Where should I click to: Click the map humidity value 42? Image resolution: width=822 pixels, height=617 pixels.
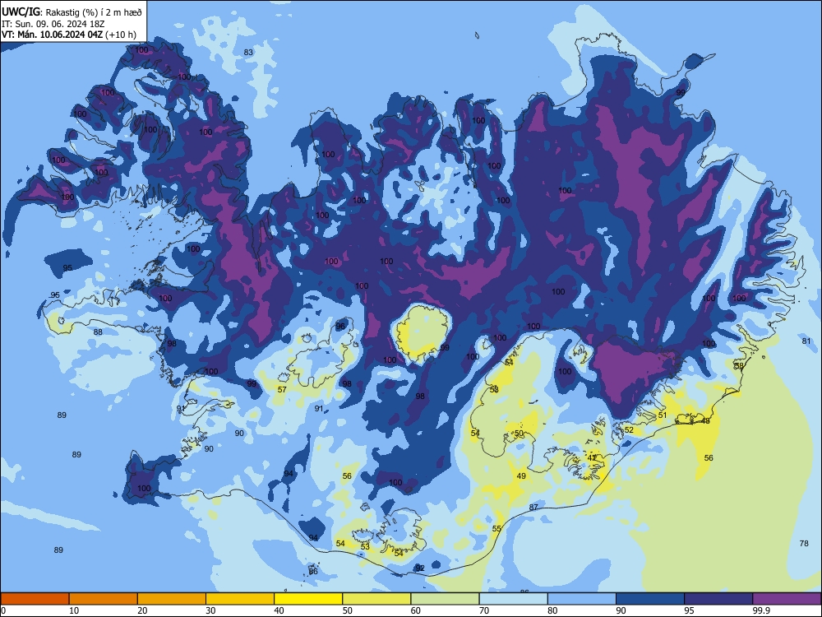(592, 457)
